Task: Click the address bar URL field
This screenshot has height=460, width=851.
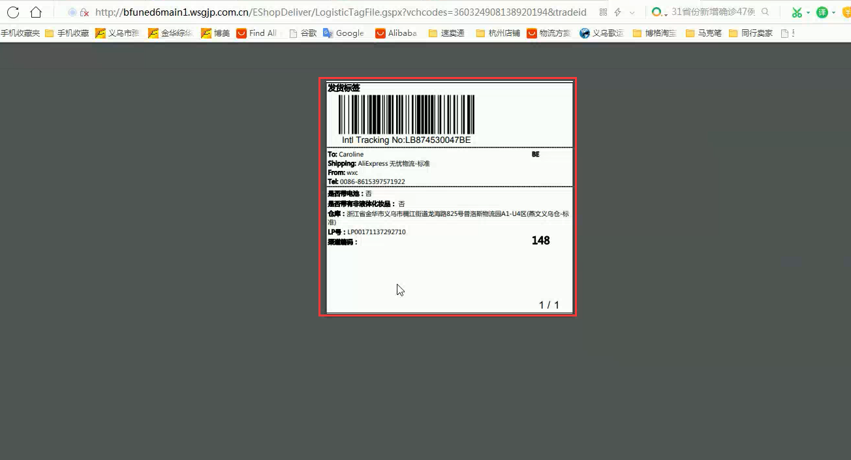Action: 341,12
